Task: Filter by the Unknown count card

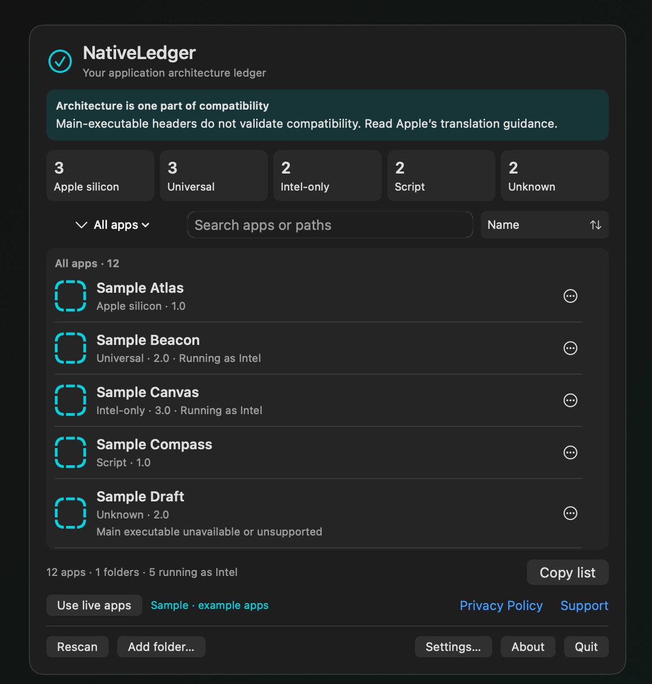Action: [555, 176]
